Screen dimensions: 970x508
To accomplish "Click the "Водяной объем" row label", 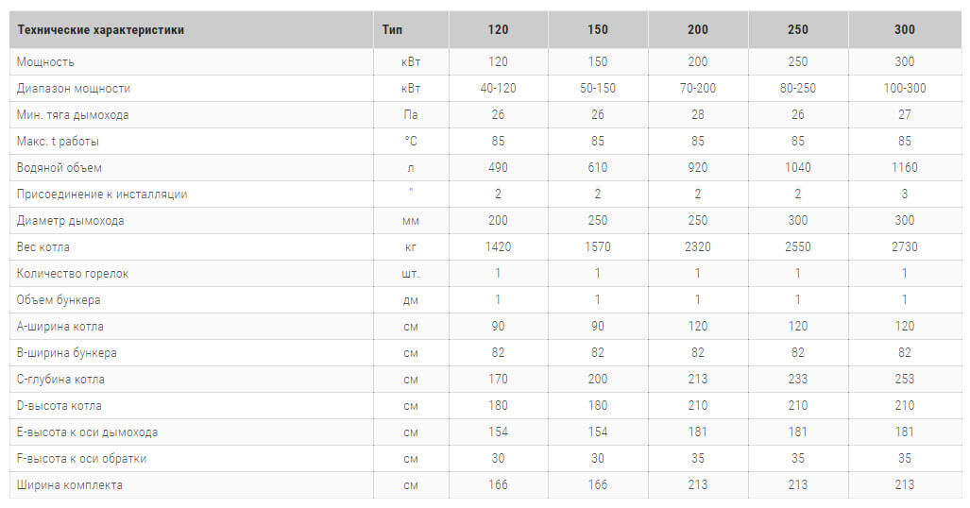I will 60,167.
